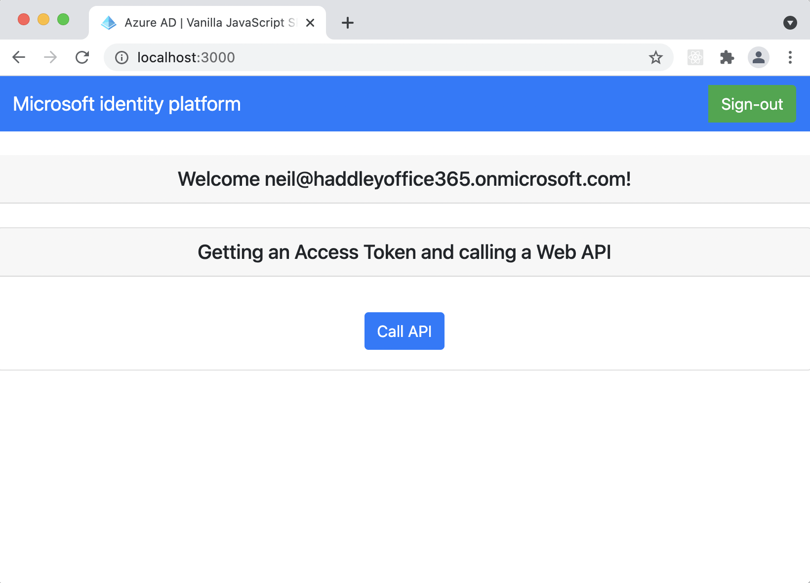Image resolution: width=810 pixels, height=583 pixels.
Task: Click the browser forward arrow
Action: coord(50,57)
